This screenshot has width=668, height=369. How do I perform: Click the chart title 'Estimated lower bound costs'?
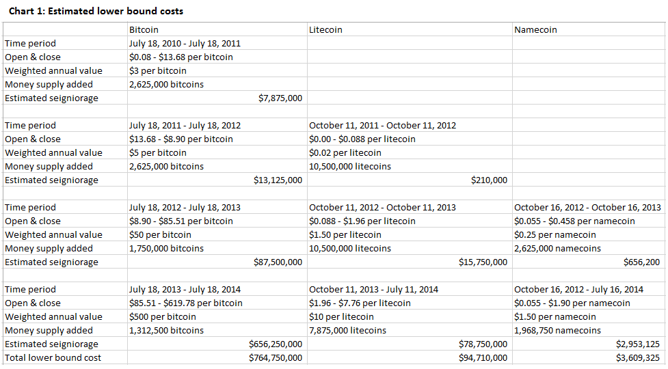96,11
